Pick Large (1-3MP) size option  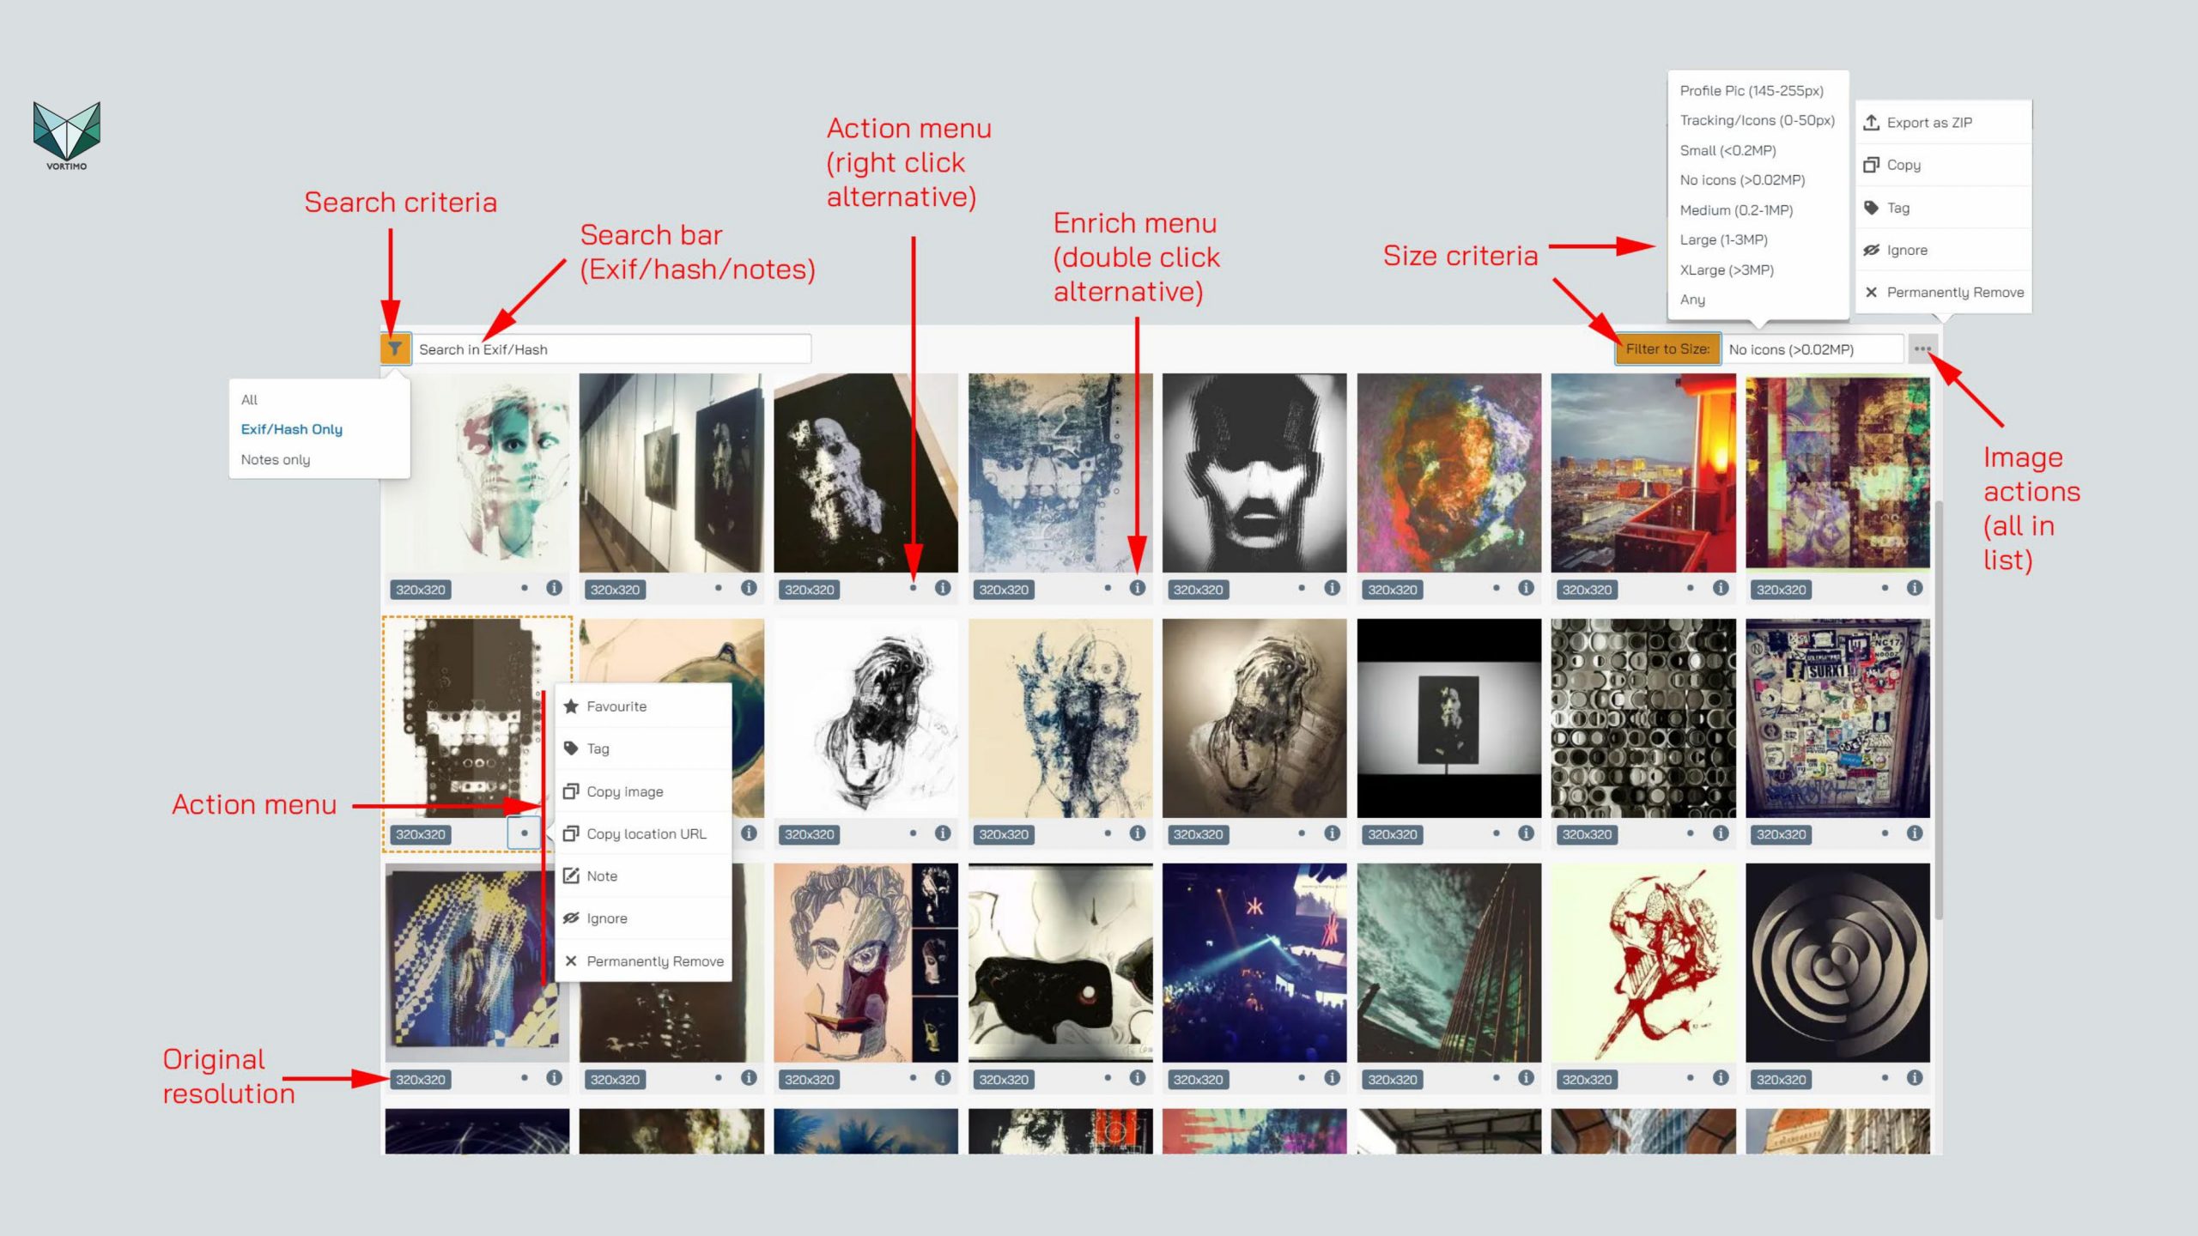click(1723, 239)
